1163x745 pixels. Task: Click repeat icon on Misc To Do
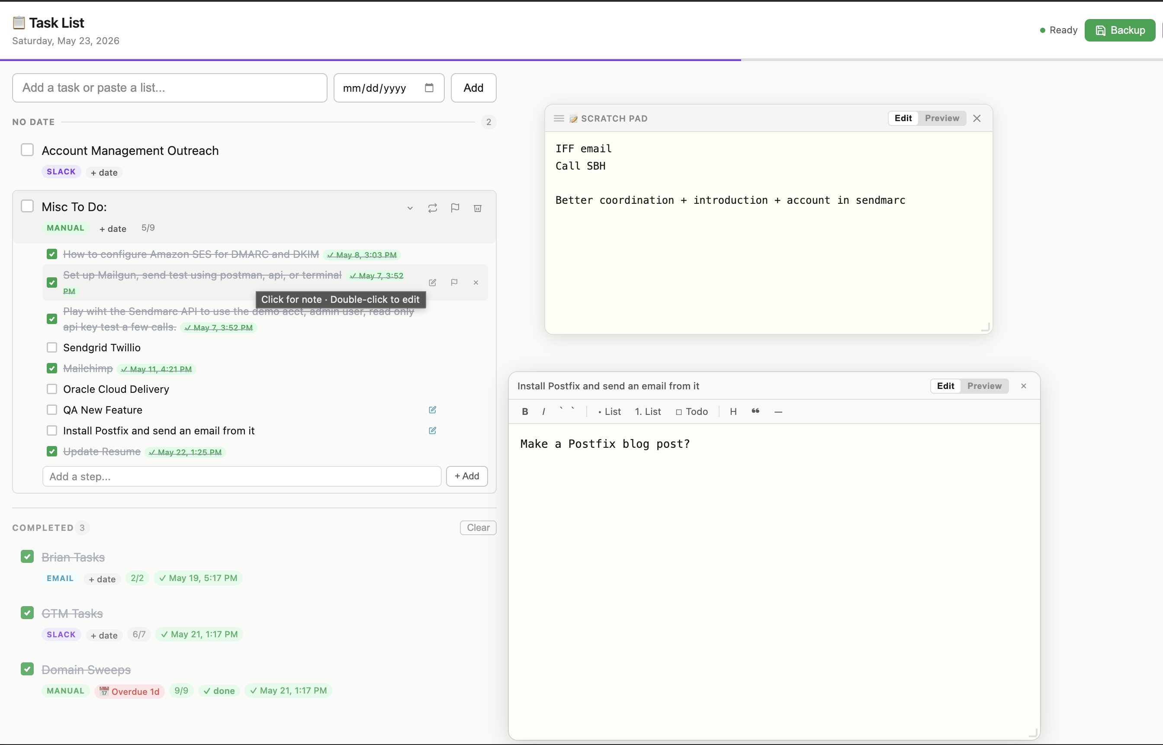(x=433, y=208)
